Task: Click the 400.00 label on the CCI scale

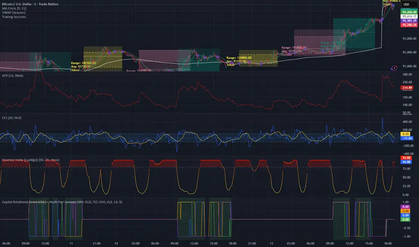Action: pyautogui.click(x=407, y=122)
